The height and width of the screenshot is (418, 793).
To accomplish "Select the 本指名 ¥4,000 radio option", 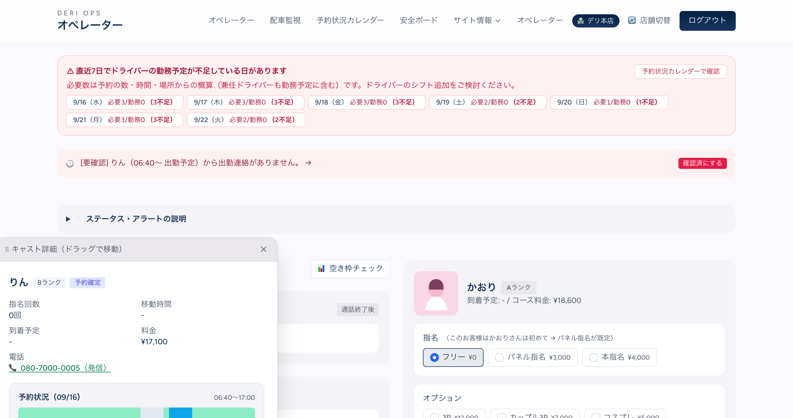I will [619, 357].
